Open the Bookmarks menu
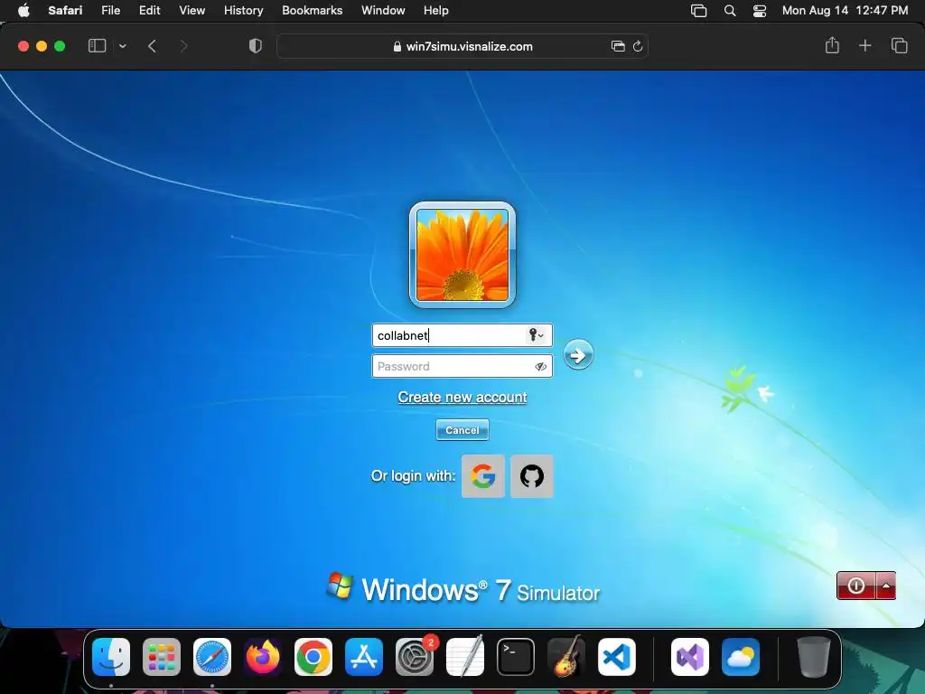This screenshot has height=694, width=925. pos(312,11)
